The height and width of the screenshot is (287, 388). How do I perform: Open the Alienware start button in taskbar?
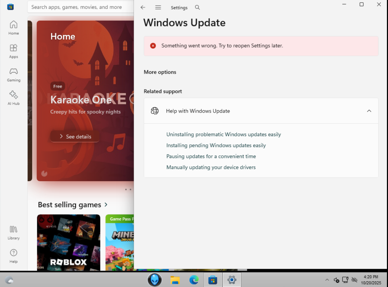pos(155,280)
